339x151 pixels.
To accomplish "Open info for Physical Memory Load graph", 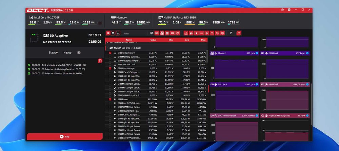I will coord(307,115).
